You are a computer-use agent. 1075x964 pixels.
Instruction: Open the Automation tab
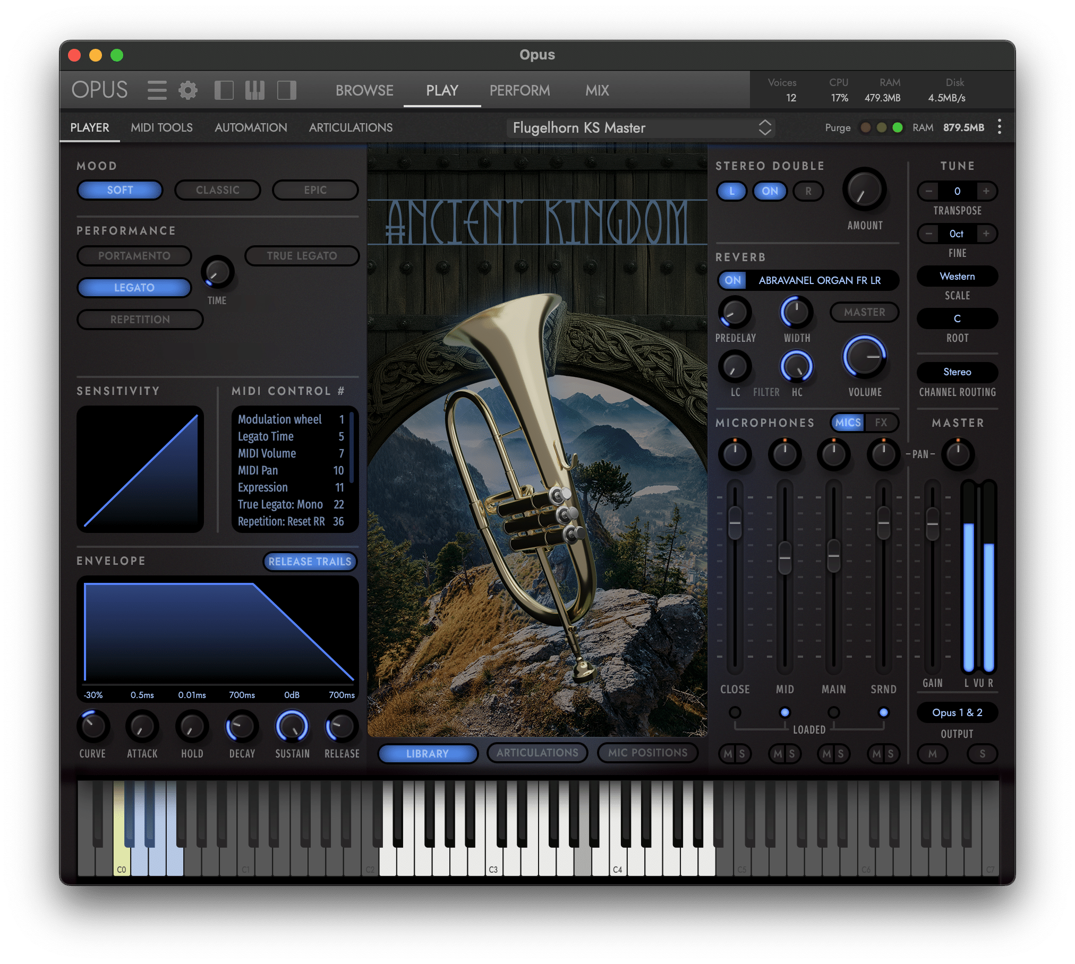point(251,127)
